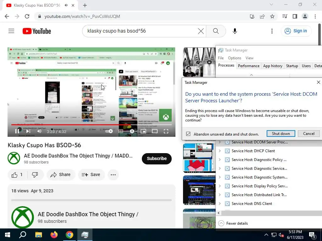Search with your voice microphone
Screen dimensions: 322x241
(x=235, y=31)
